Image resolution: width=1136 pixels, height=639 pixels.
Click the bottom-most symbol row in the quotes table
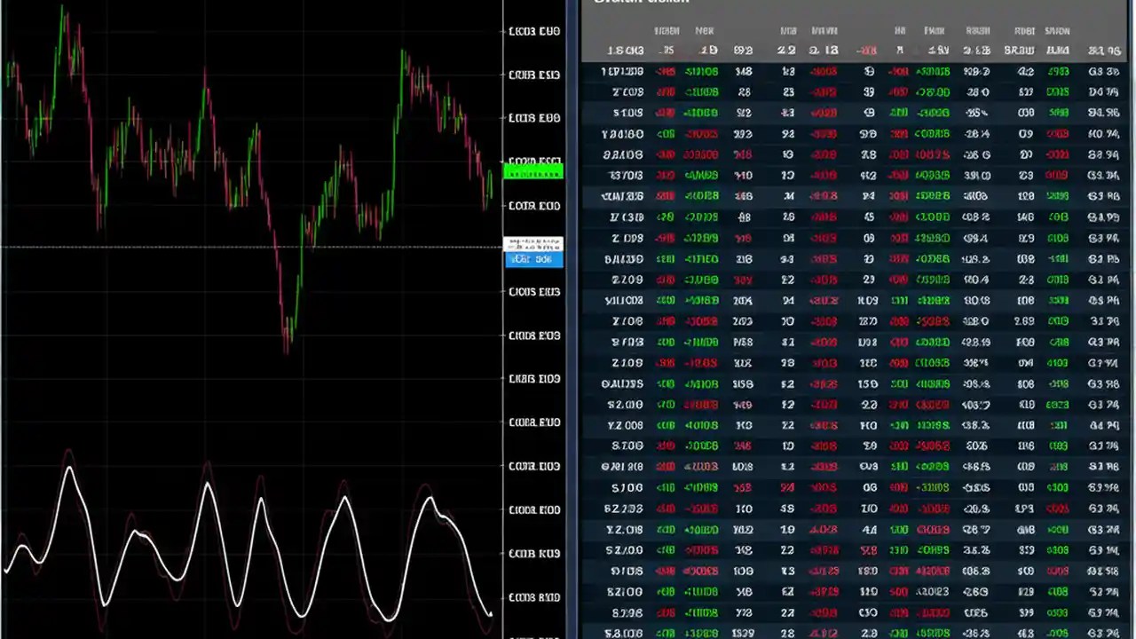tap(625, 634)
